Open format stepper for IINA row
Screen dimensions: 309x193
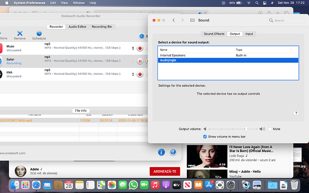(x=133, y=74)
